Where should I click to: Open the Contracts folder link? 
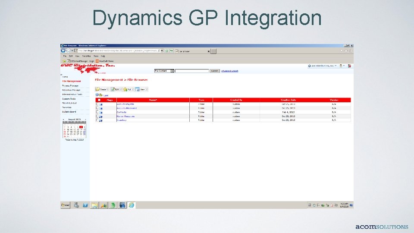122,112
